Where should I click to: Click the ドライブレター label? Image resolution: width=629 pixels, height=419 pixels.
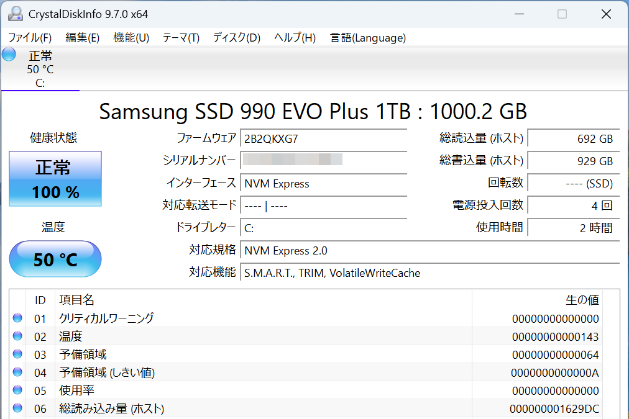pos(205,228)
